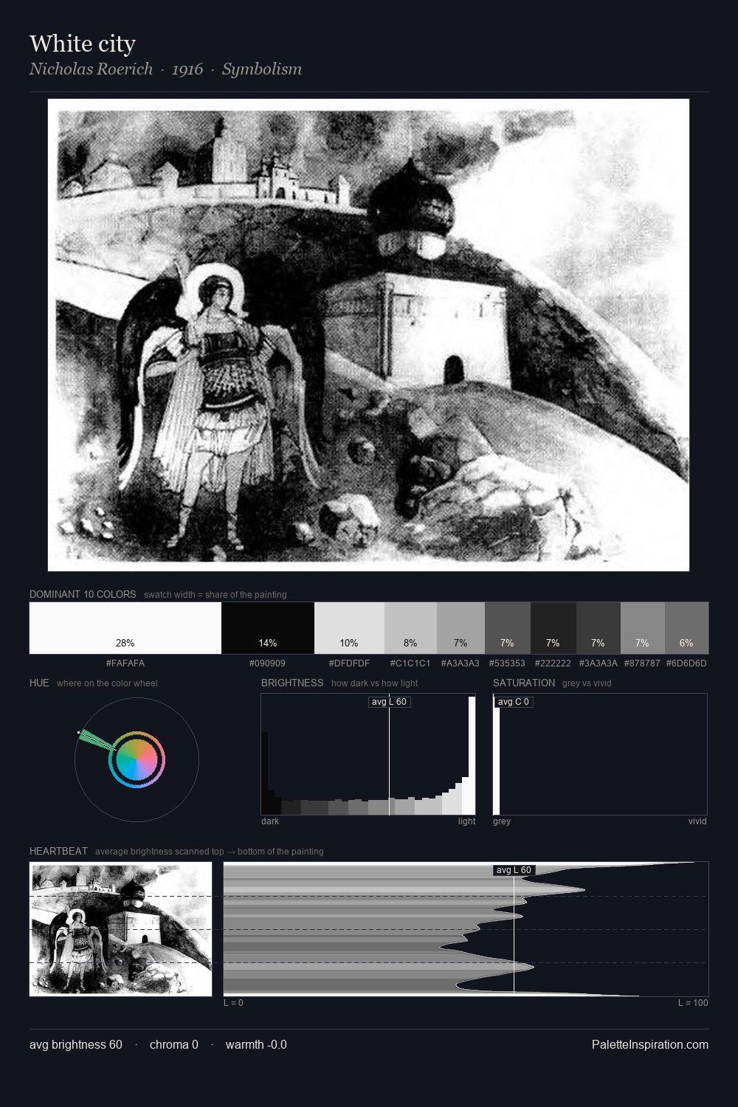Click the heartbeat avg L 60 label
The image size is (738, 1107).
coord(514,870)
